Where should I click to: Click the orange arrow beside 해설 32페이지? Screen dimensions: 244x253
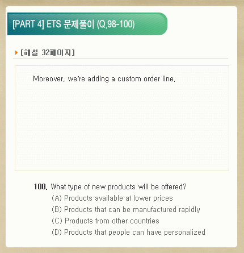(x=16, y=52)
